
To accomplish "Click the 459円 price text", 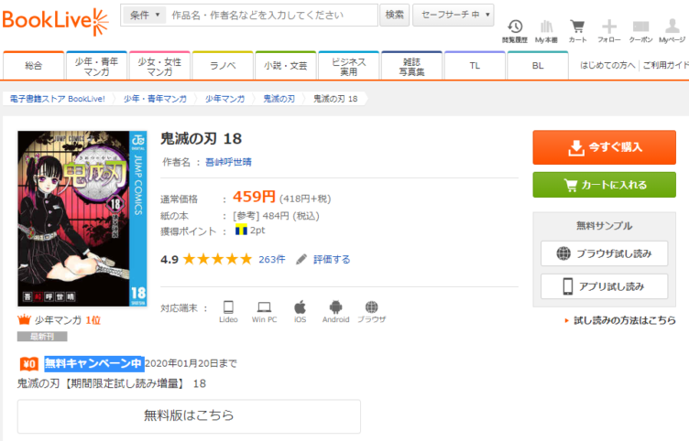I will point(254,197).
